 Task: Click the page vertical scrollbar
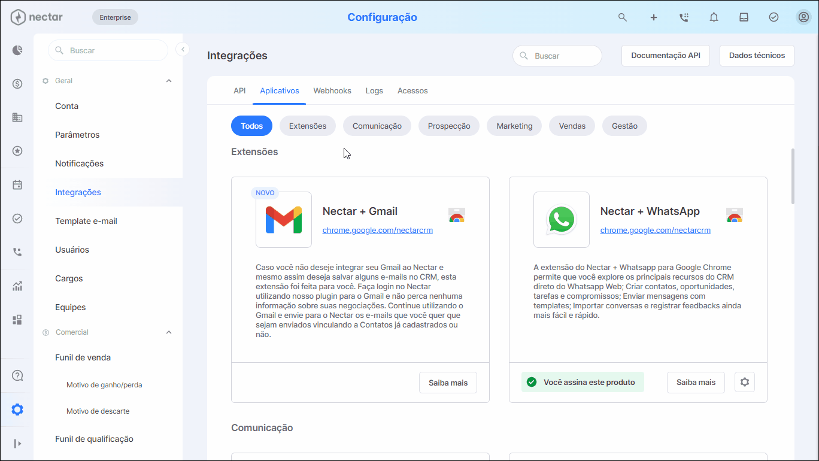[793, 176]
